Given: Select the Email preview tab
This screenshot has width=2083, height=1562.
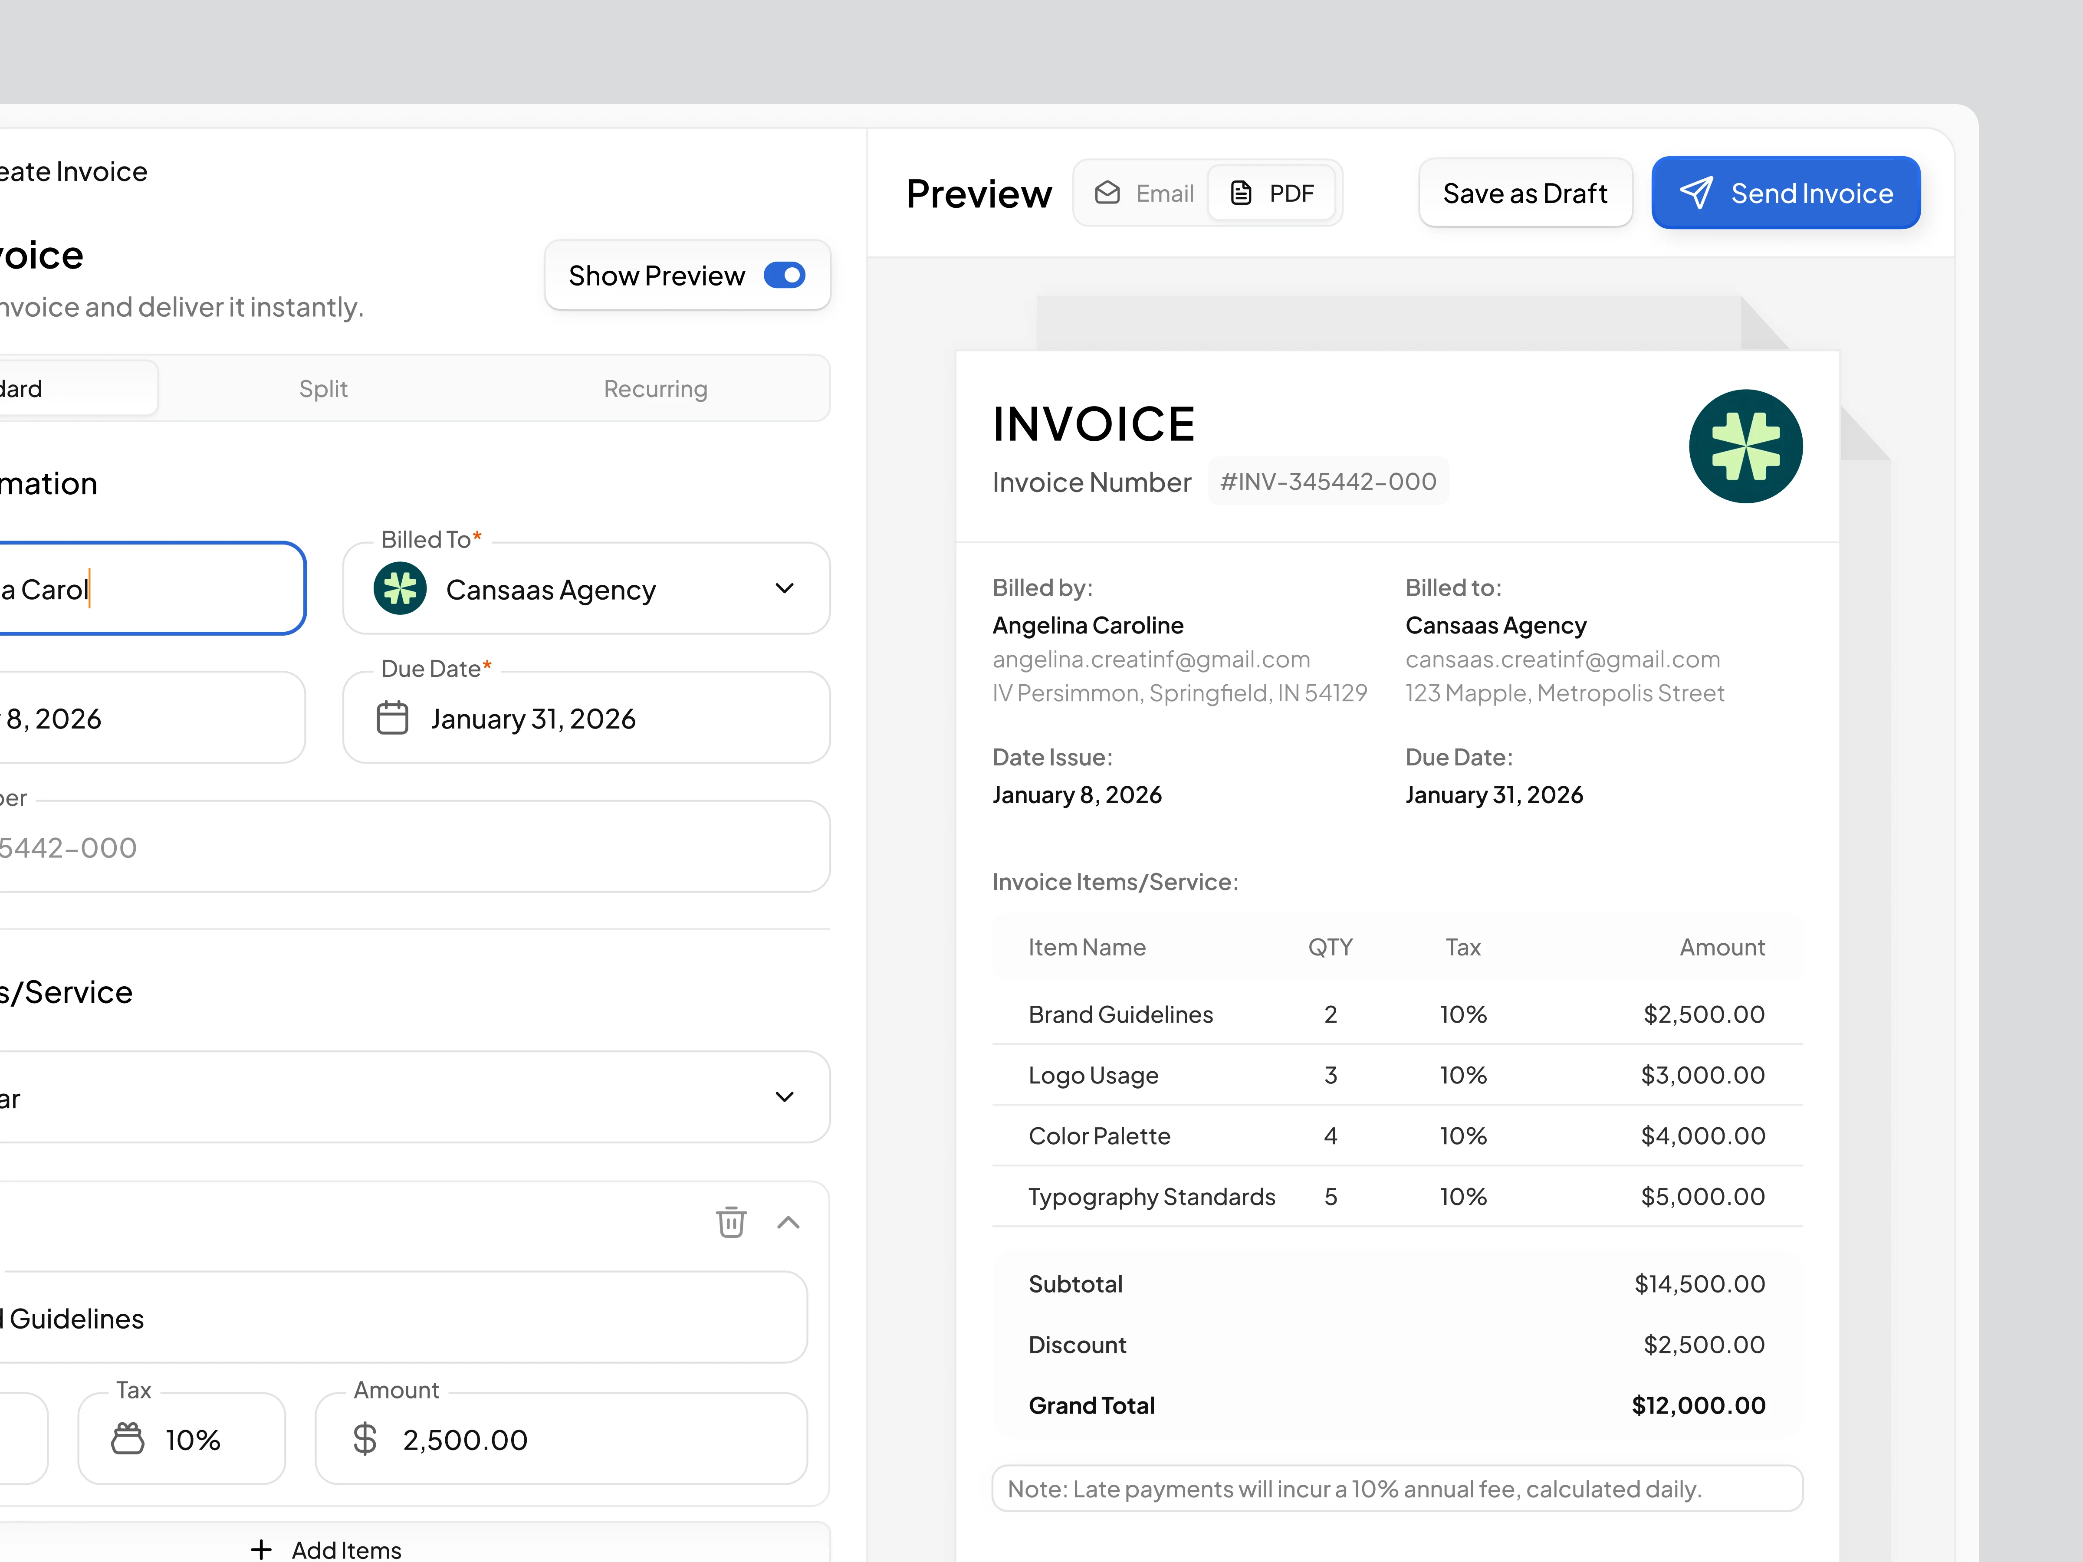Looking at the screenshot, I should tap(1144, 193).
